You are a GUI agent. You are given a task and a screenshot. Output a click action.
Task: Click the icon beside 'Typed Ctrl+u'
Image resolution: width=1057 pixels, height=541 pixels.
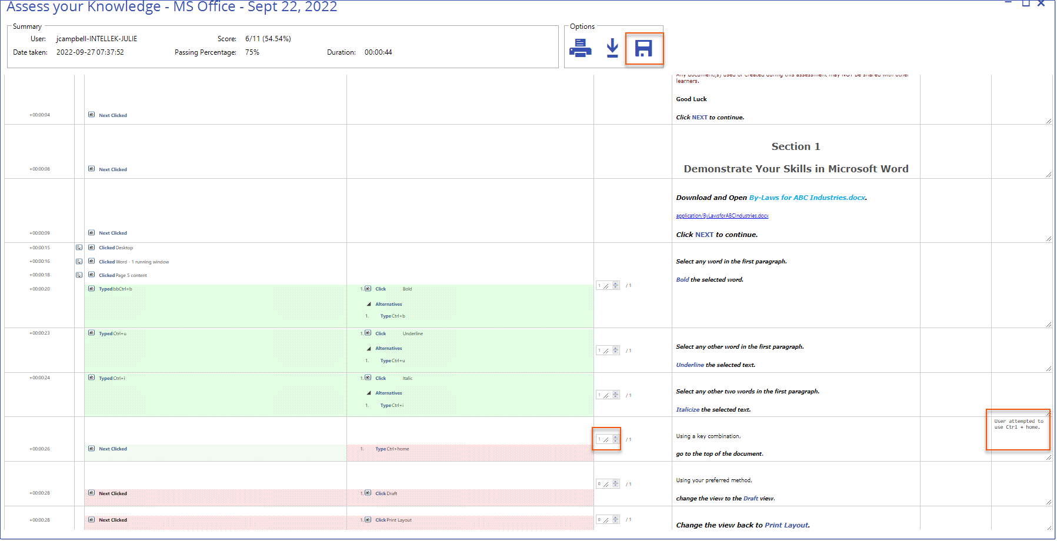[x=91, y=333]
